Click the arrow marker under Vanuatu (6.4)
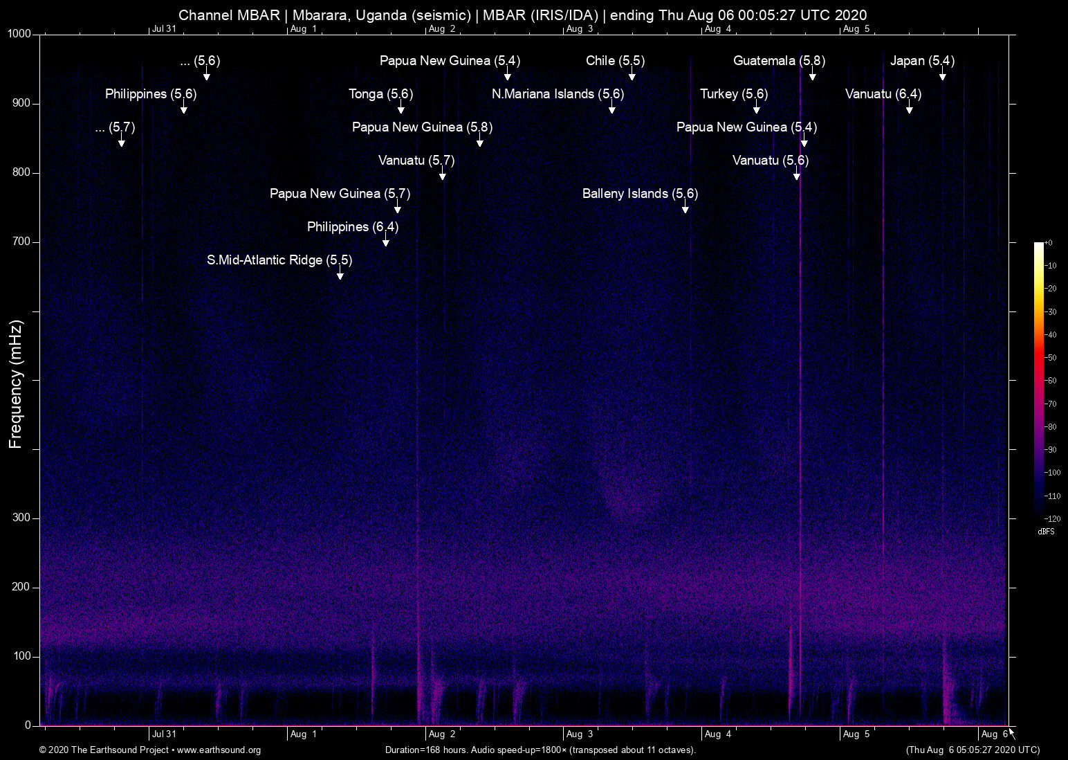Screen dimensions: 1068x760 pos(910,107)
